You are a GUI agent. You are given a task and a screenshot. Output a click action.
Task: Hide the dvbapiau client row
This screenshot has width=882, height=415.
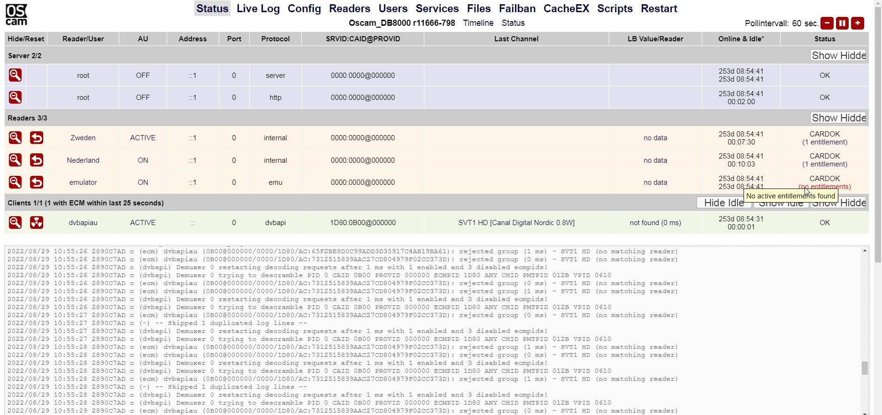pos(15,222)
